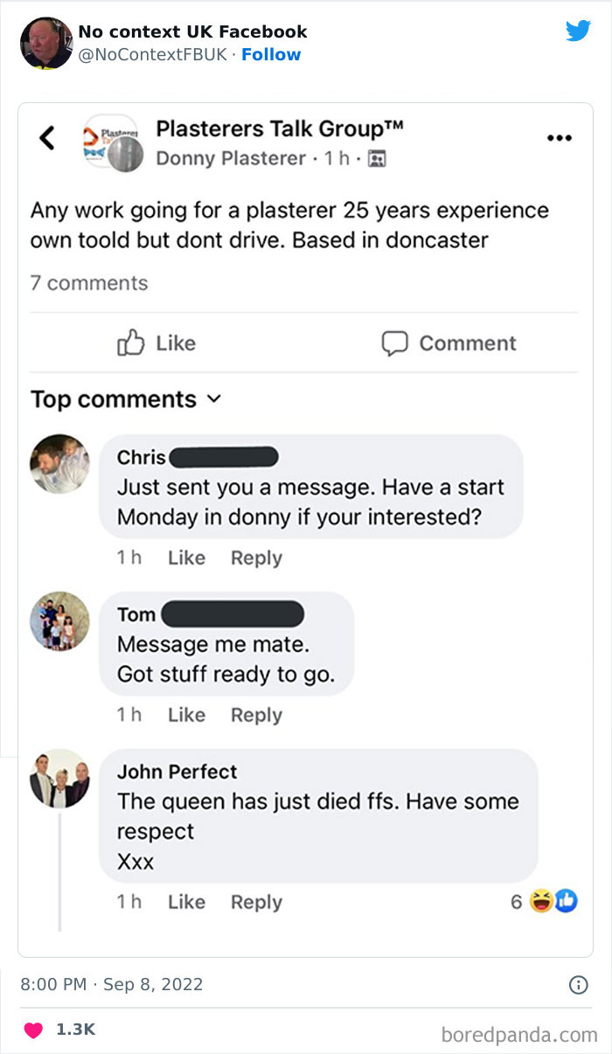
Task: Click the Comment speech bubble icon
Action: pos(395,343)
